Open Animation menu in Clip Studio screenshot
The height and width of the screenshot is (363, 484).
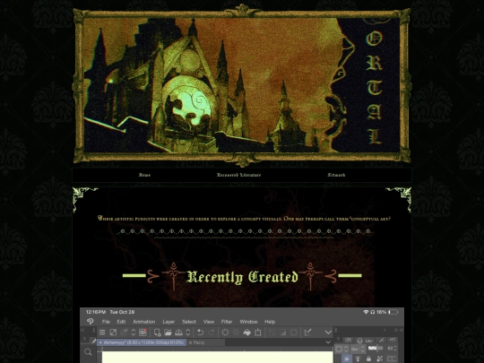coord(143,322)
